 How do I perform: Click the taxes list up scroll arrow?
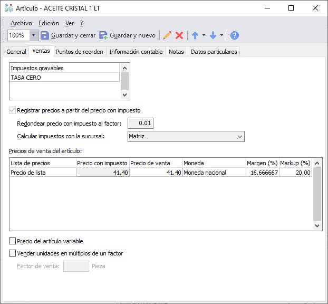tap(124, 68)
